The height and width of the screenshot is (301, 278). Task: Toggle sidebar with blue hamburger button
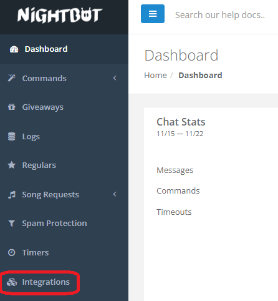click(x=153, y=14)
